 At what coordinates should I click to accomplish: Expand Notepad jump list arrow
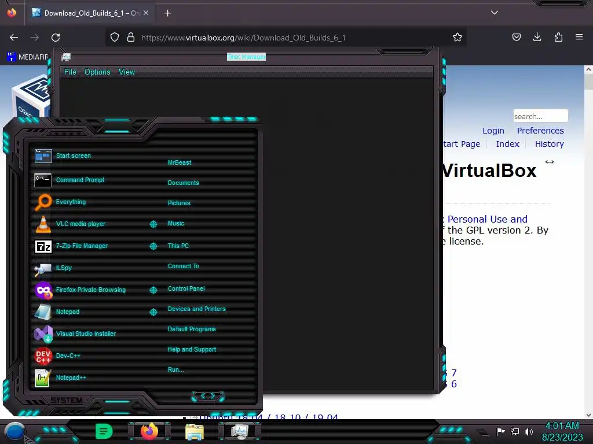pyautogui.click(x=153, y=312)
